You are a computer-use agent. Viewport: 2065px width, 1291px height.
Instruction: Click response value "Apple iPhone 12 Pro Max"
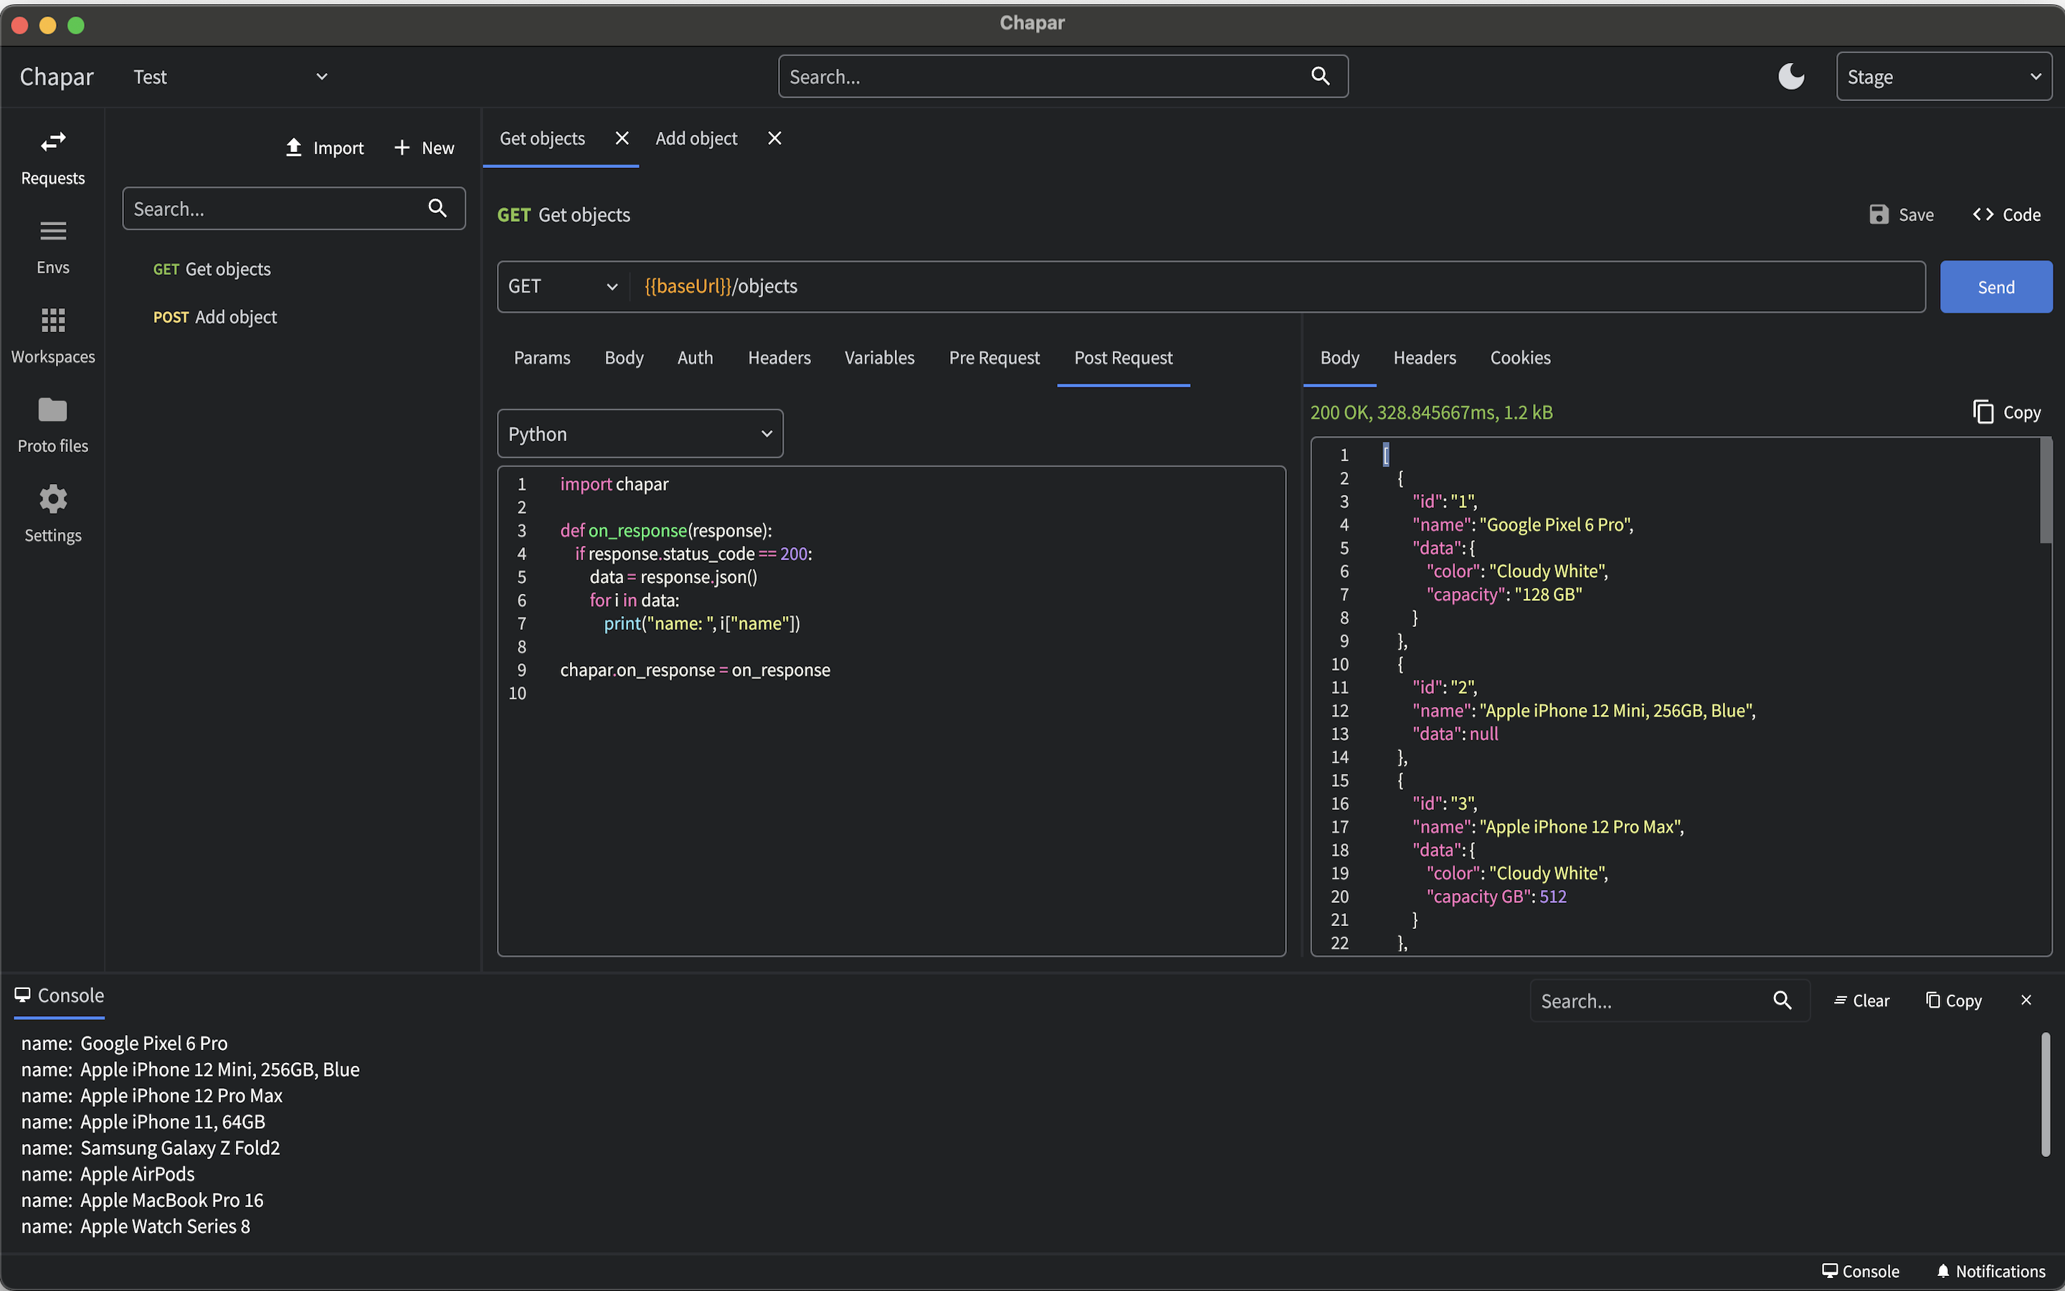click(x=1580, y=826)
